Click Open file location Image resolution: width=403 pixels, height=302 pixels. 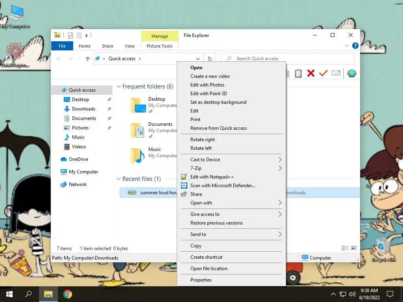[x=231, y=268]
